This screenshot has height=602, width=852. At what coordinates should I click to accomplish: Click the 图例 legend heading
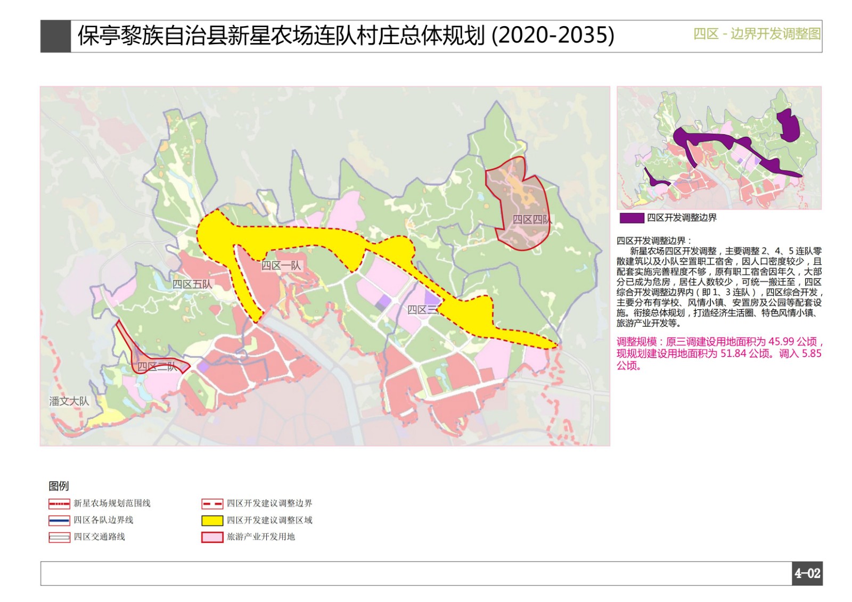(59, 486)
